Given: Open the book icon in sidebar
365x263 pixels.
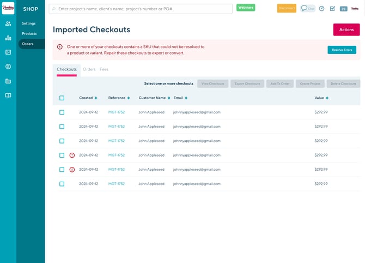Looking at the screenshot, I should pyautogui.click(x=8, y=95).
